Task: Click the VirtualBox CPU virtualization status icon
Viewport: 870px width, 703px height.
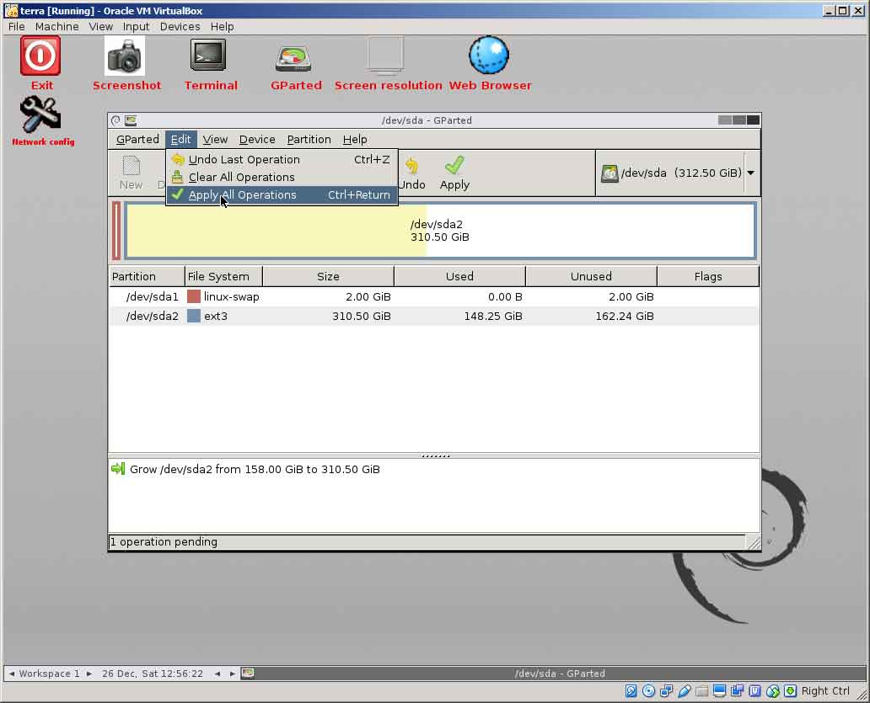Action: point(755,691)
